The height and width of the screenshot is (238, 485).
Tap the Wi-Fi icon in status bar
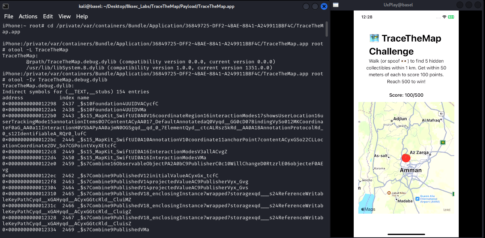pyautogui.click(x=444, y=17)
